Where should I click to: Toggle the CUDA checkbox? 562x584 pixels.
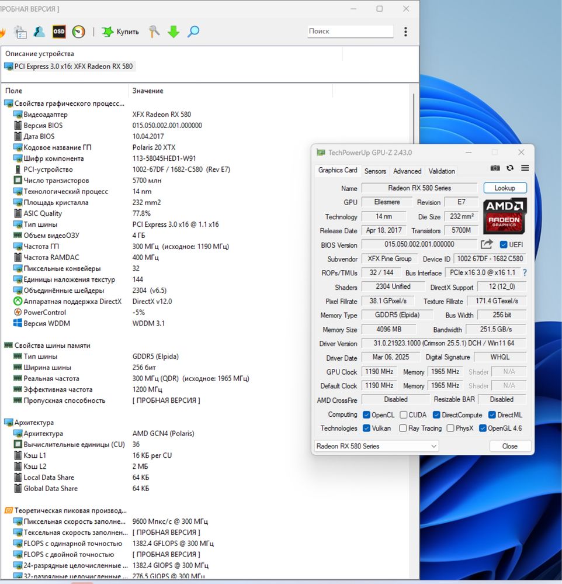[x=404, y=414]
